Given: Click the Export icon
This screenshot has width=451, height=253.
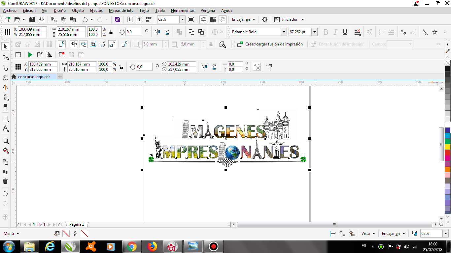Looking at the screenshot, I should coord(139,19).
